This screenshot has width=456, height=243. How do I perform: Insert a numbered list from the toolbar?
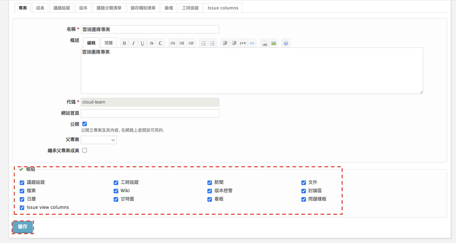click(x=212, y=43)
